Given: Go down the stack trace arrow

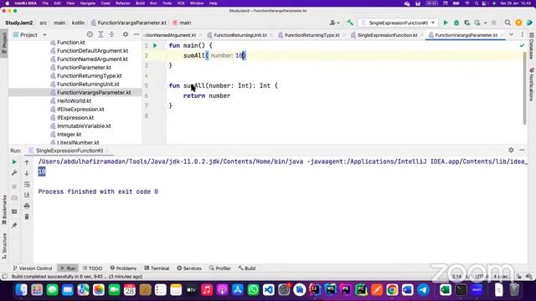Looking at the screenshot, I should click(27, 173).
